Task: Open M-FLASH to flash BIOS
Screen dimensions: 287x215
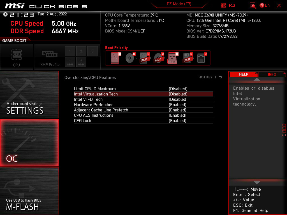Action: [29, 191]
